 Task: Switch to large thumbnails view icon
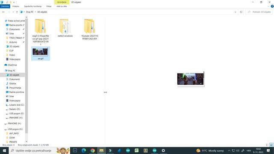(271, 145)
